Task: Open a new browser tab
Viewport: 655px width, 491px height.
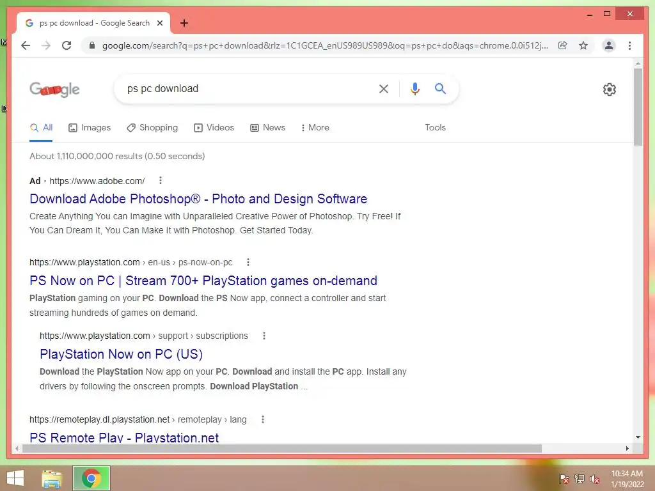Action: tap(184, 23)
